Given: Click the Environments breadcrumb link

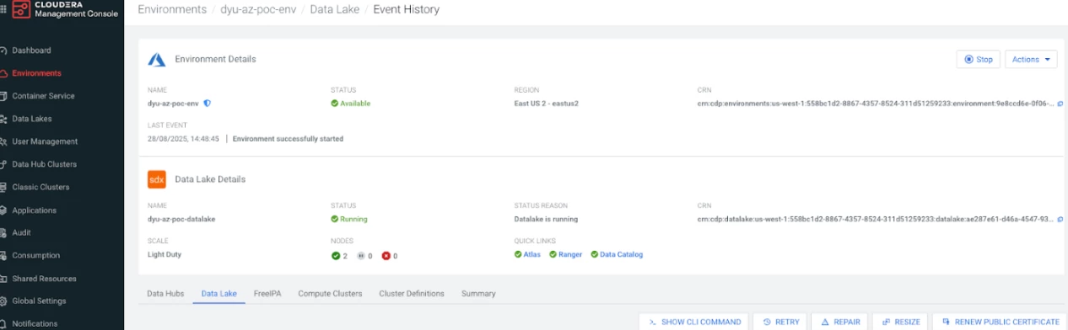Looking at the screenshot, I should coord(172,9).
